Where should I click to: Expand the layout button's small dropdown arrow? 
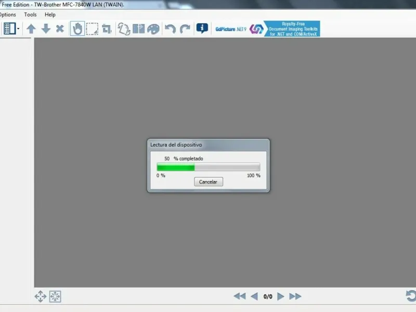[x=18, y=29]
